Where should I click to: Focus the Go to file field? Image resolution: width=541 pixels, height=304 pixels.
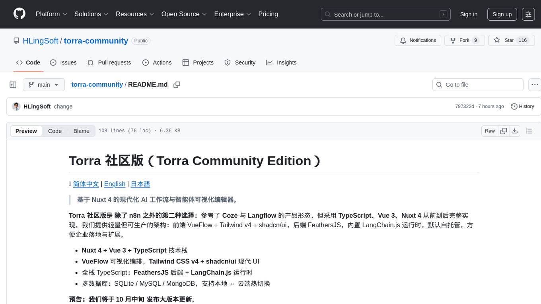pyautogui.click(x=478, y=85)
